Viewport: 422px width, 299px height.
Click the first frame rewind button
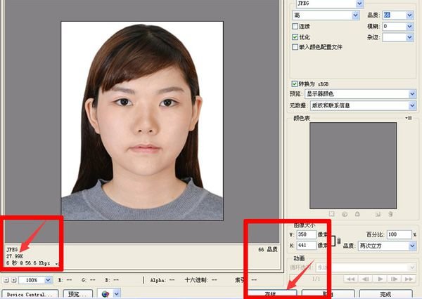[x=350, y=279]
